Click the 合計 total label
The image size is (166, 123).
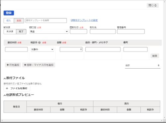pos(127,65)
